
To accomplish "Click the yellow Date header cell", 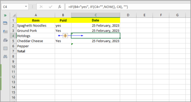I will (95, 21).
